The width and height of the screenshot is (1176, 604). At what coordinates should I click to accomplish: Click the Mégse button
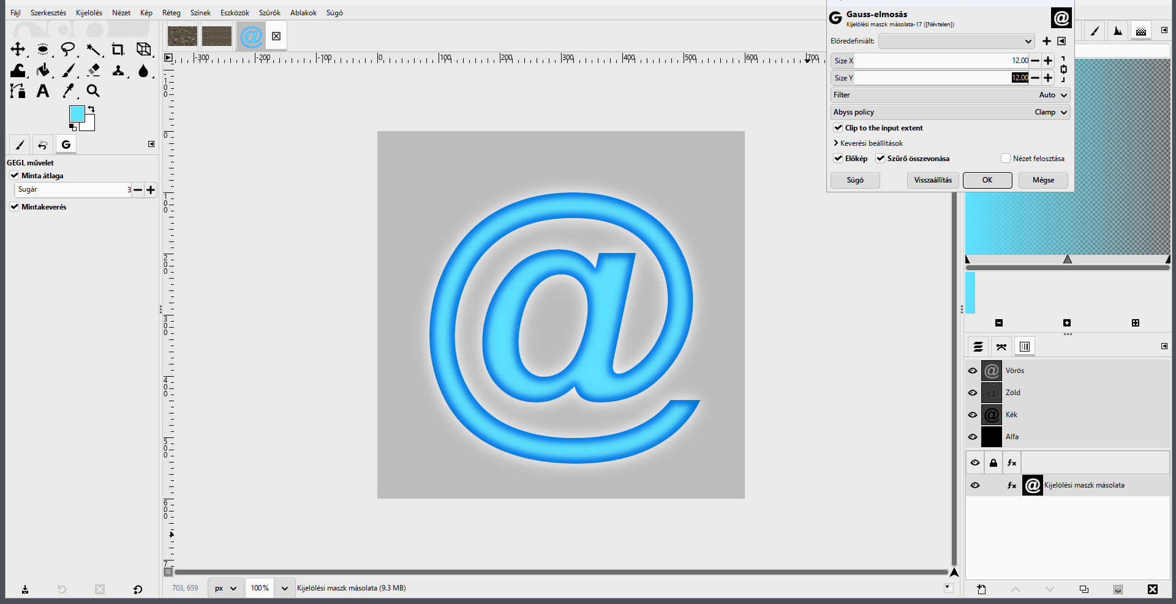[x=1043, y=180]
